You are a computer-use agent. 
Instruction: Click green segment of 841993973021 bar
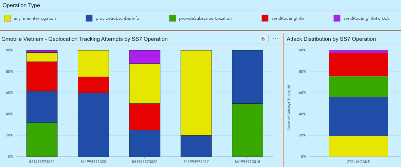point(42,139)
